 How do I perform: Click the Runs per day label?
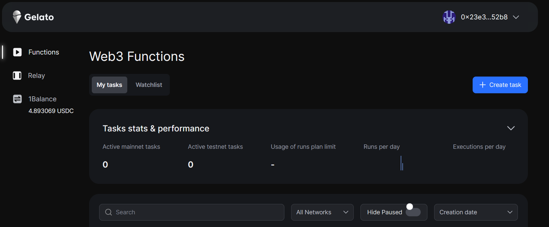[382, 147]
